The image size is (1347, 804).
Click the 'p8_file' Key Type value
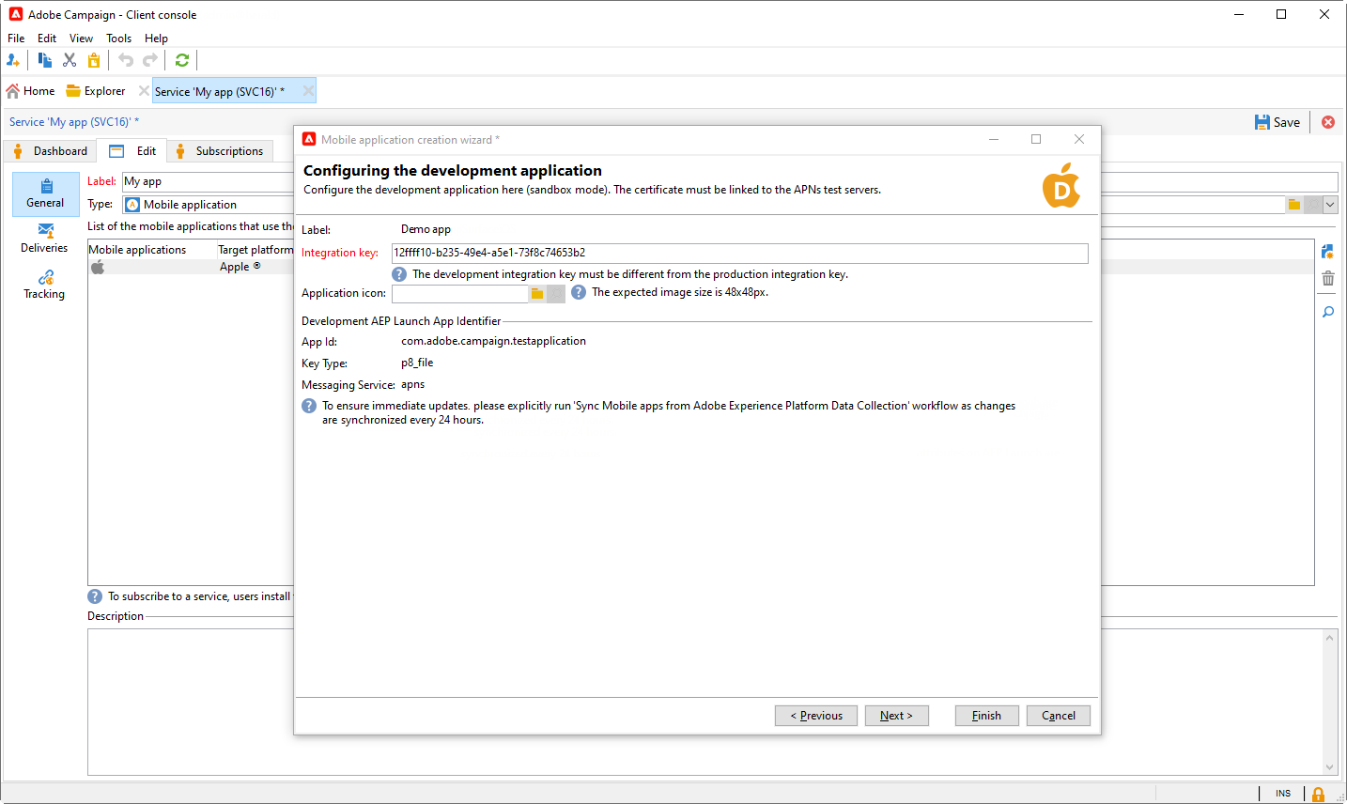[417, 363]
